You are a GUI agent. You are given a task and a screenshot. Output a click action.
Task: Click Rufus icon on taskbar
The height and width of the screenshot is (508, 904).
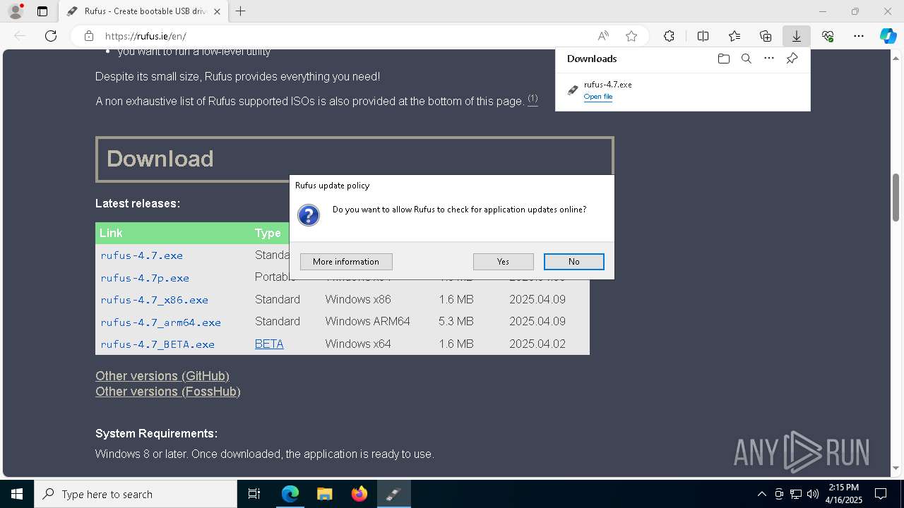tap(393, 494)
